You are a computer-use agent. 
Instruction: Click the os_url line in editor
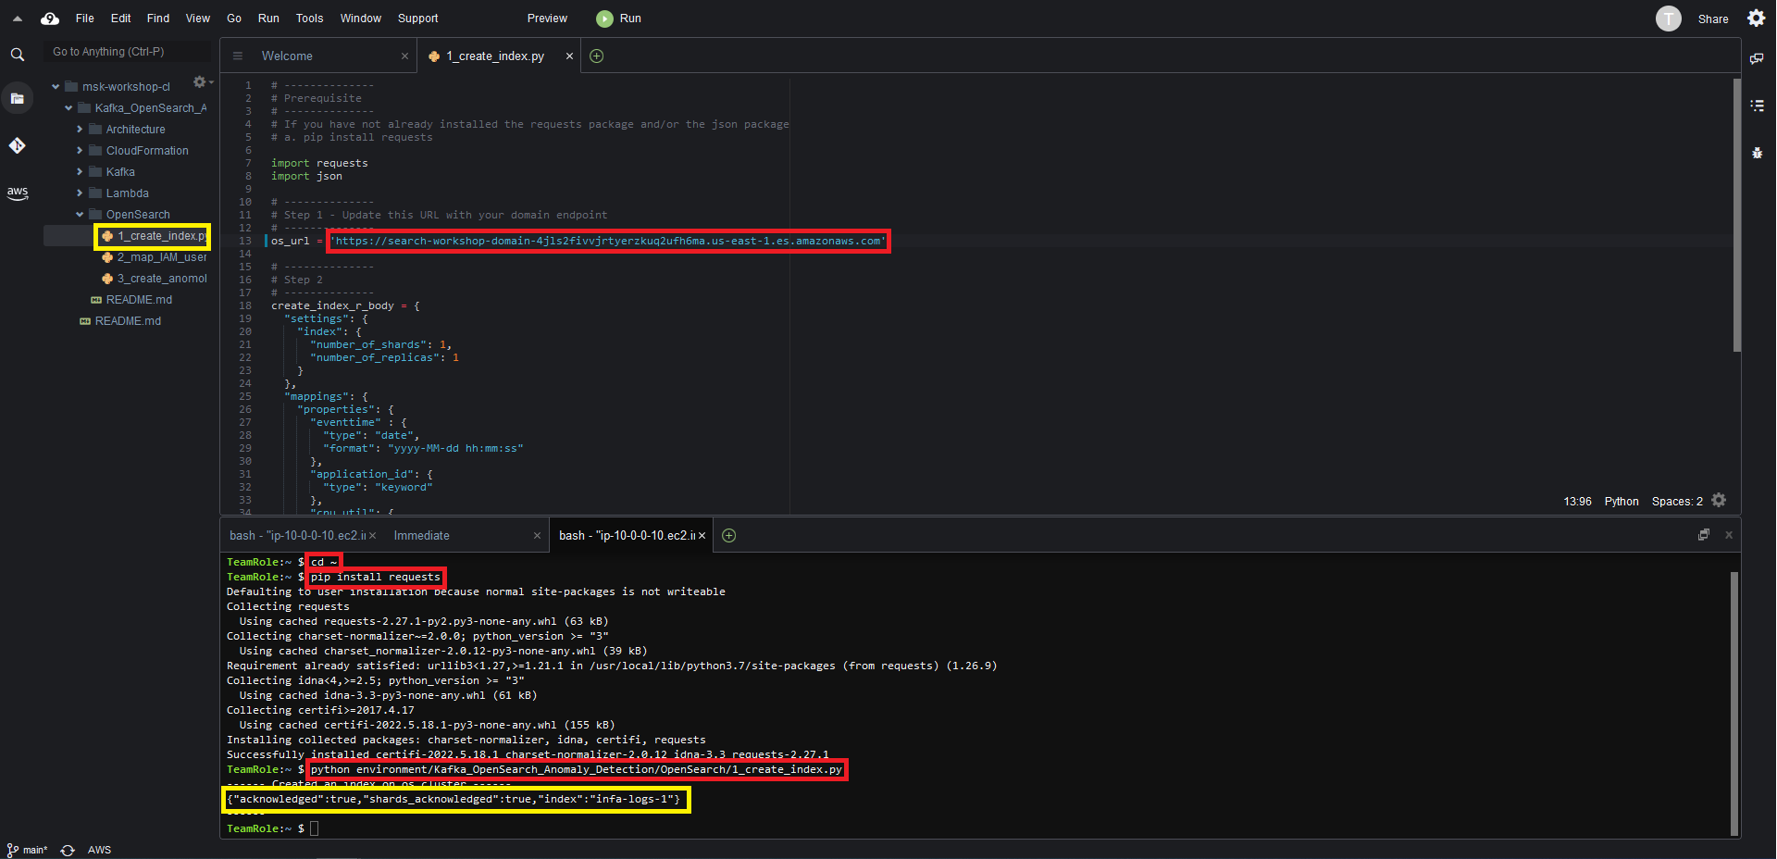(578, 241)
